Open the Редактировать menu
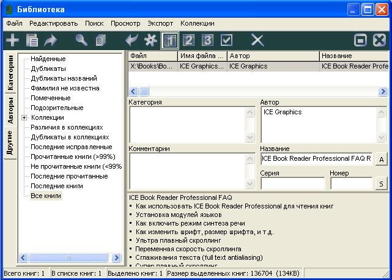 [x=54, y=23]
